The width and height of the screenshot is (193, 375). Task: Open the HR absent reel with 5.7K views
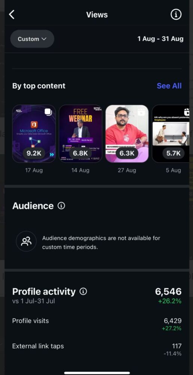tap(170, 134)
